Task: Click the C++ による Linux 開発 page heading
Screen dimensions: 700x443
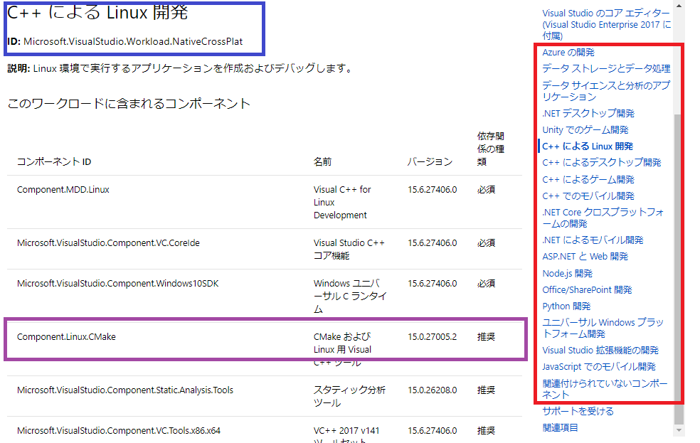Action: (97, 12)
